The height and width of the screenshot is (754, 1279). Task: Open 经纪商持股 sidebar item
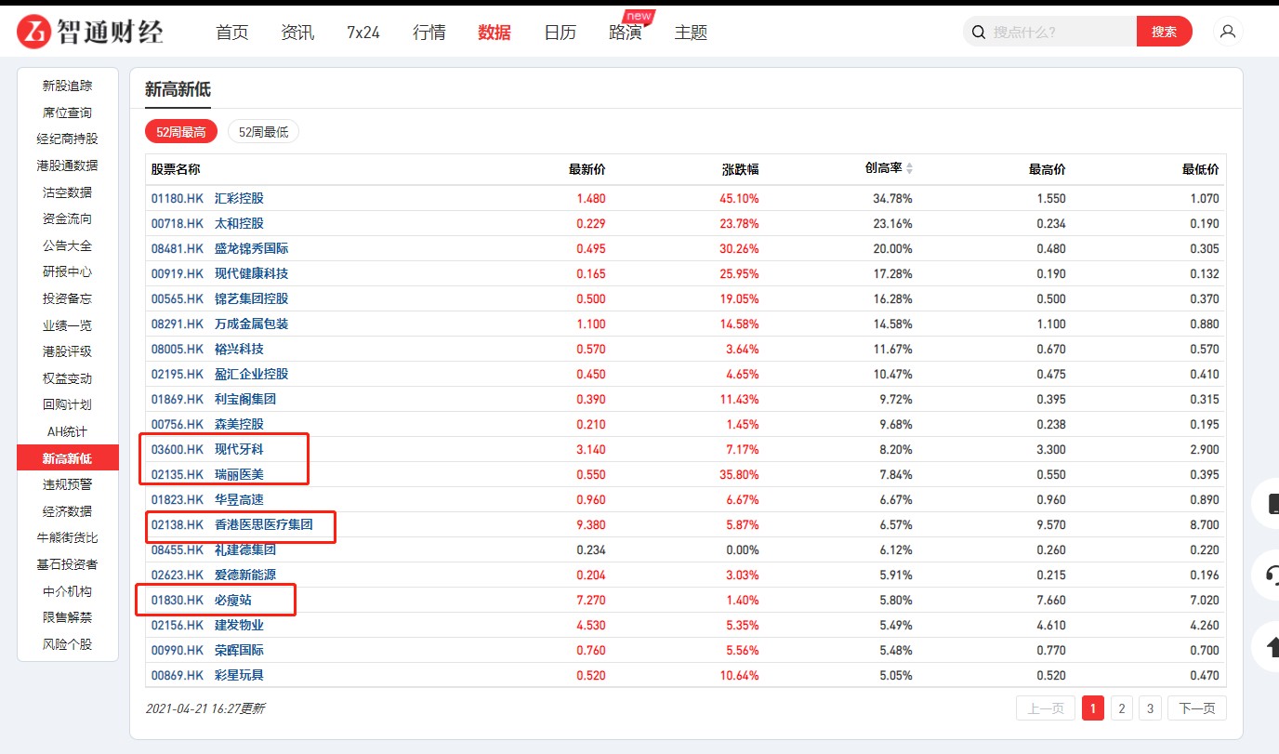tap(68, 139)
